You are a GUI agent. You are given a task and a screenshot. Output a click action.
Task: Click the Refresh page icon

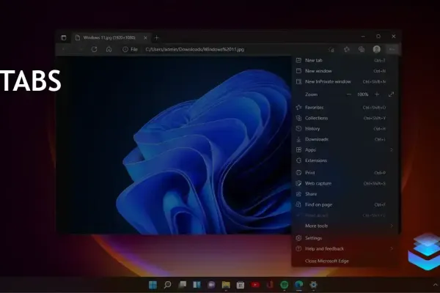pos(95,49)
